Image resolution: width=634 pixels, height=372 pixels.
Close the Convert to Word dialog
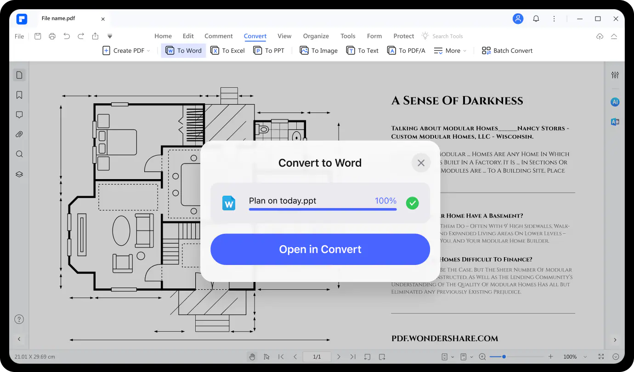tap(421, 163)
